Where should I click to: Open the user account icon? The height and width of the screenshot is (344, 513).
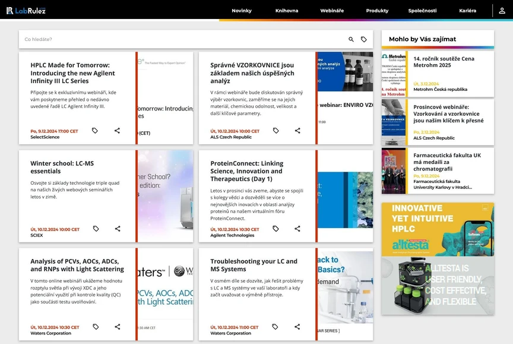click(502, 11)
